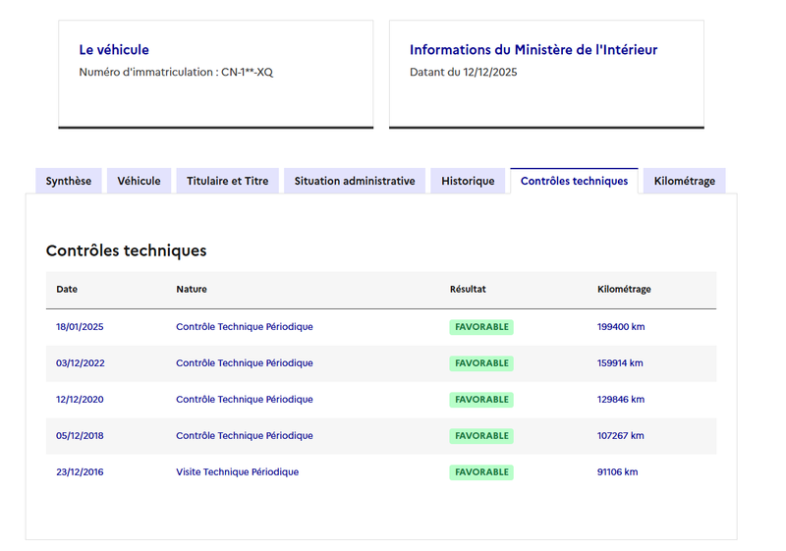Click the Kilométrage column header

coord(624,290)
